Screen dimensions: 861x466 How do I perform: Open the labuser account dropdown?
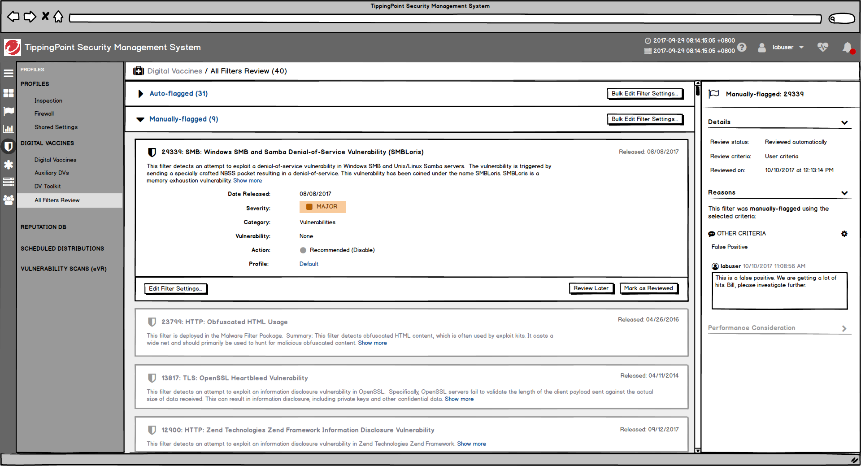coord(788,47)
